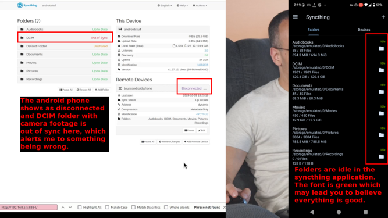Screen dimensions: 388x218
Task: Toggle the Highlight All checkbox
Action: pyautogui.click(x=80, y=207)
